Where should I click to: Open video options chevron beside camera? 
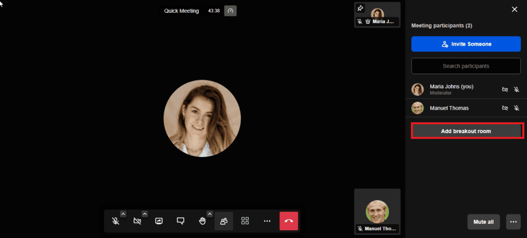click(x=145, y=214)
